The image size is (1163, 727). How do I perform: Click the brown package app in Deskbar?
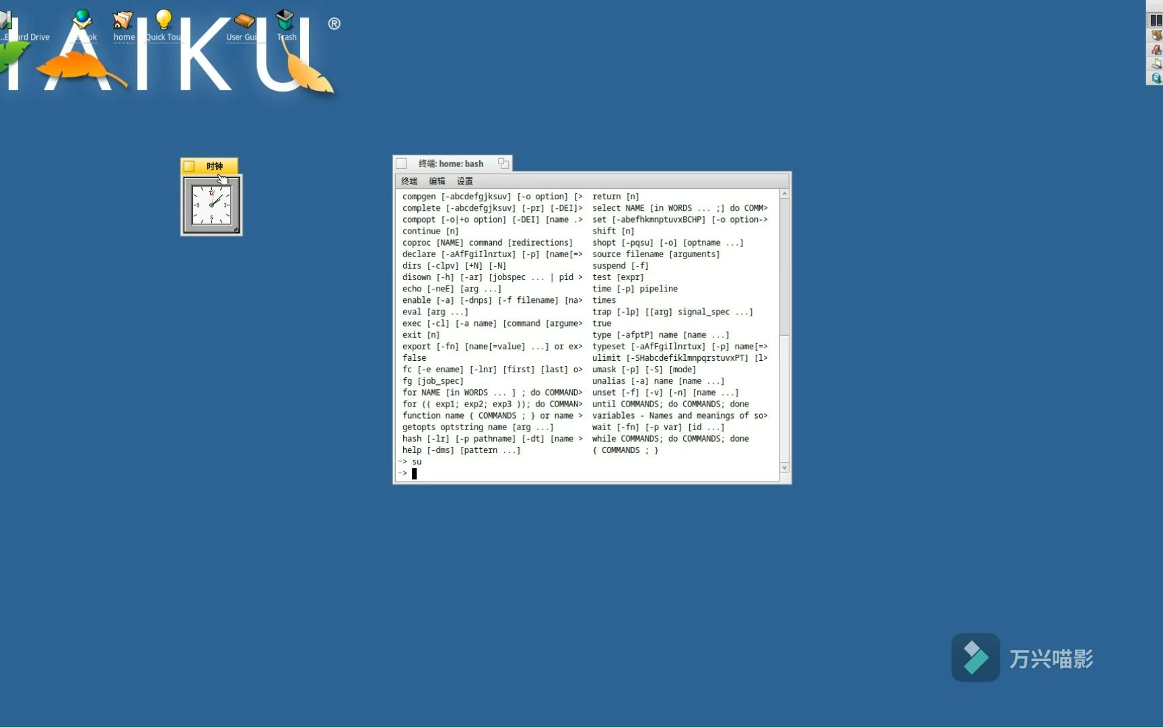coord(1156,35)
